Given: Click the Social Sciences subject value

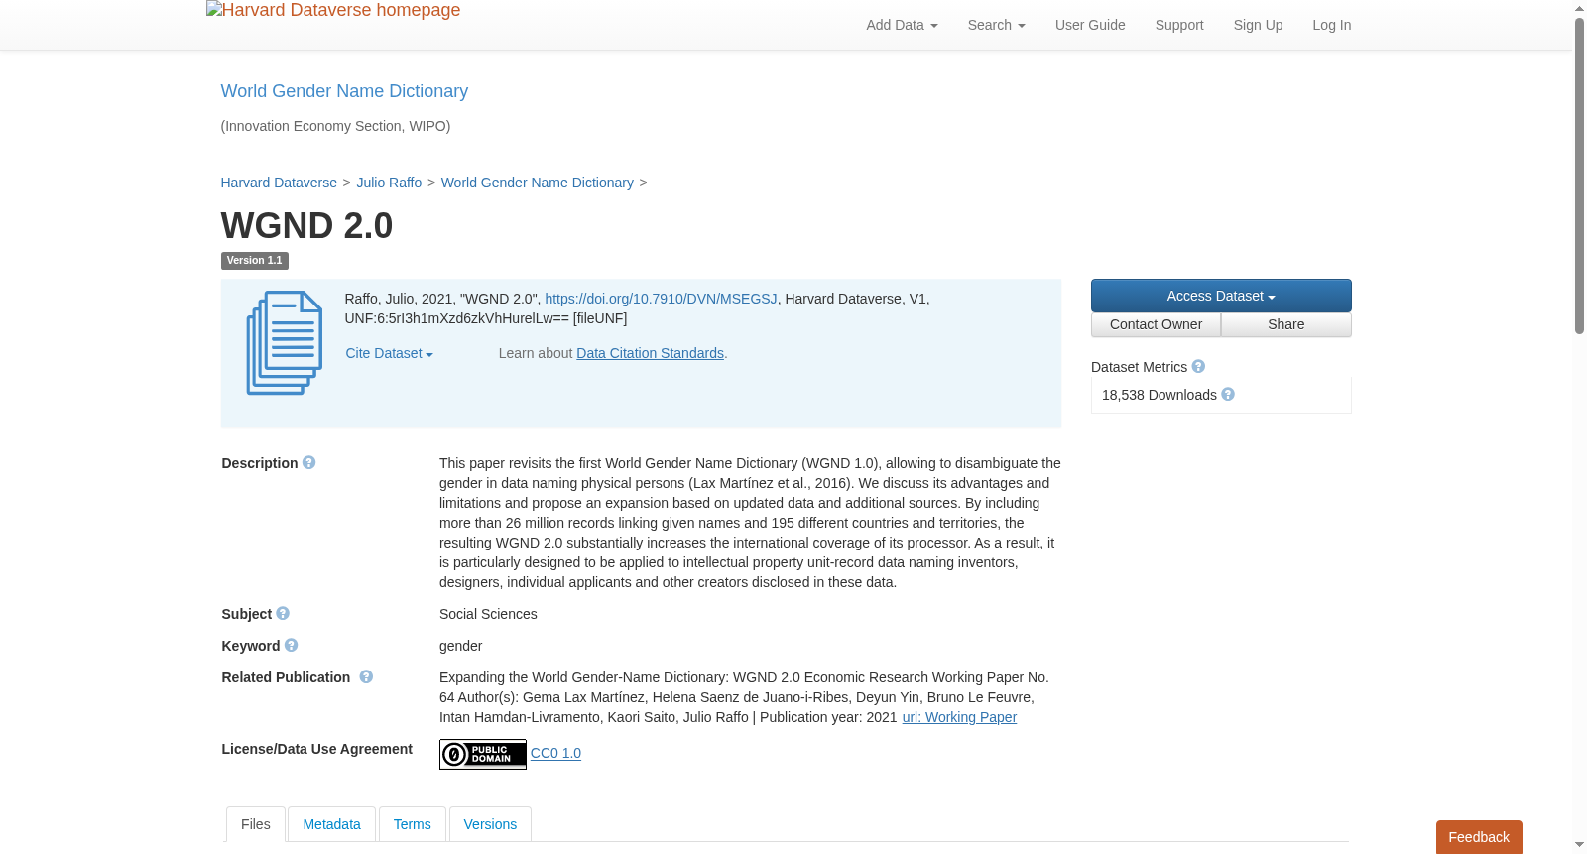Looking at the screenshot, I should (x=488, y=614).
